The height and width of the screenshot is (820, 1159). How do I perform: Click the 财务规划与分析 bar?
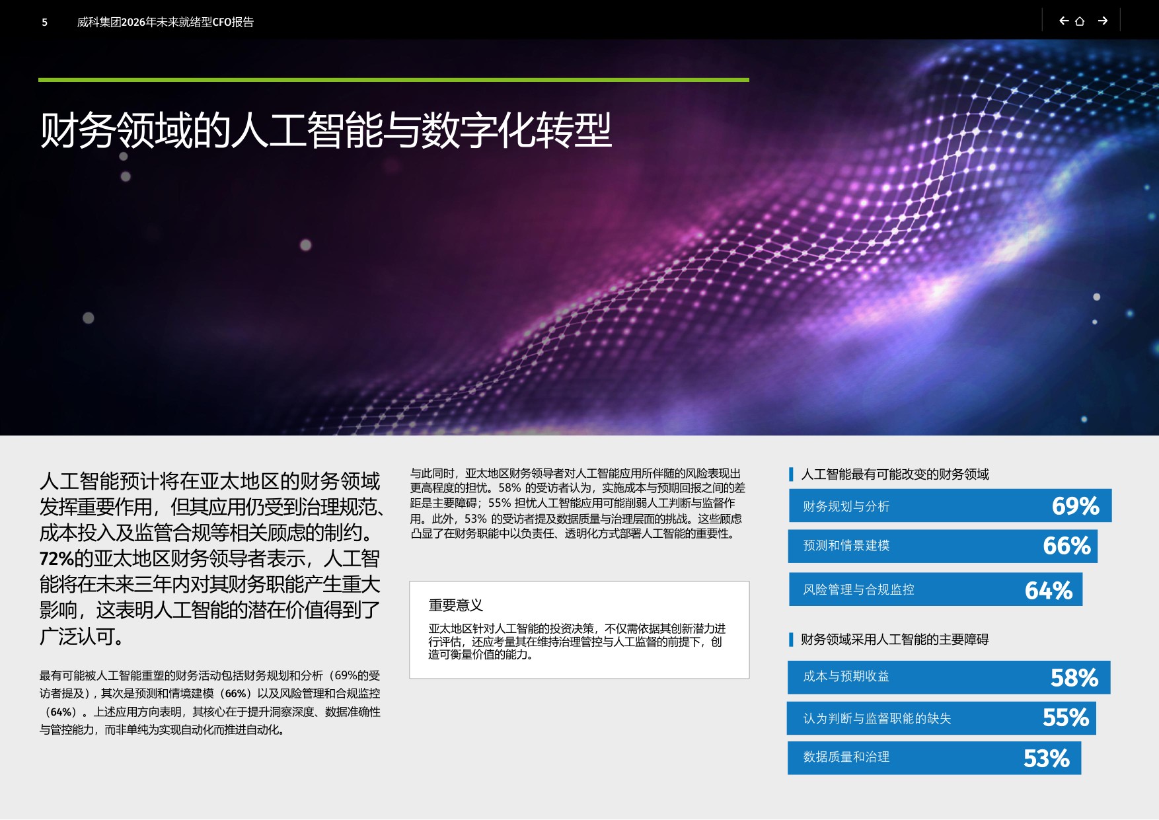click(950, 505)
